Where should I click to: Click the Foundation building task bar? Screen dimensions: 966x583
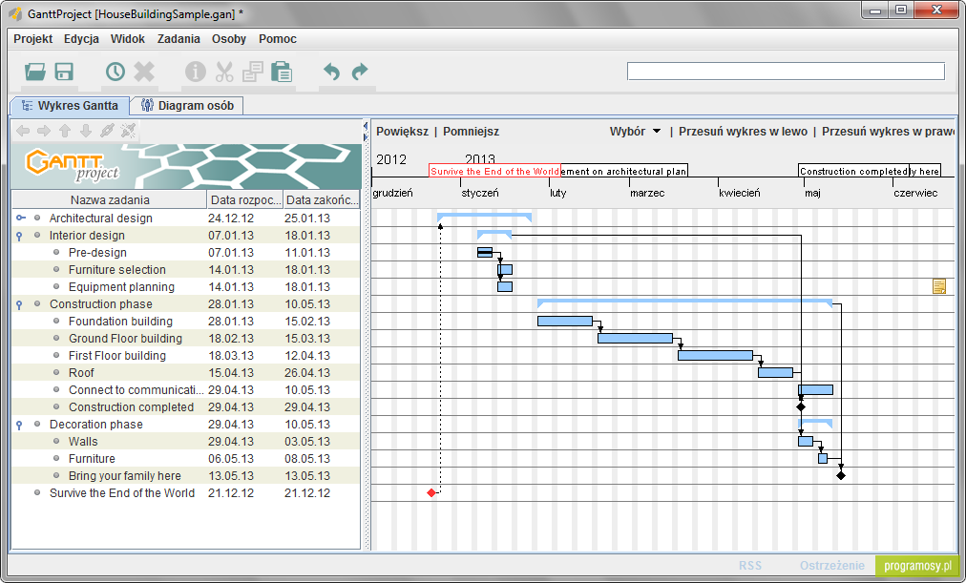click(565, 321)
